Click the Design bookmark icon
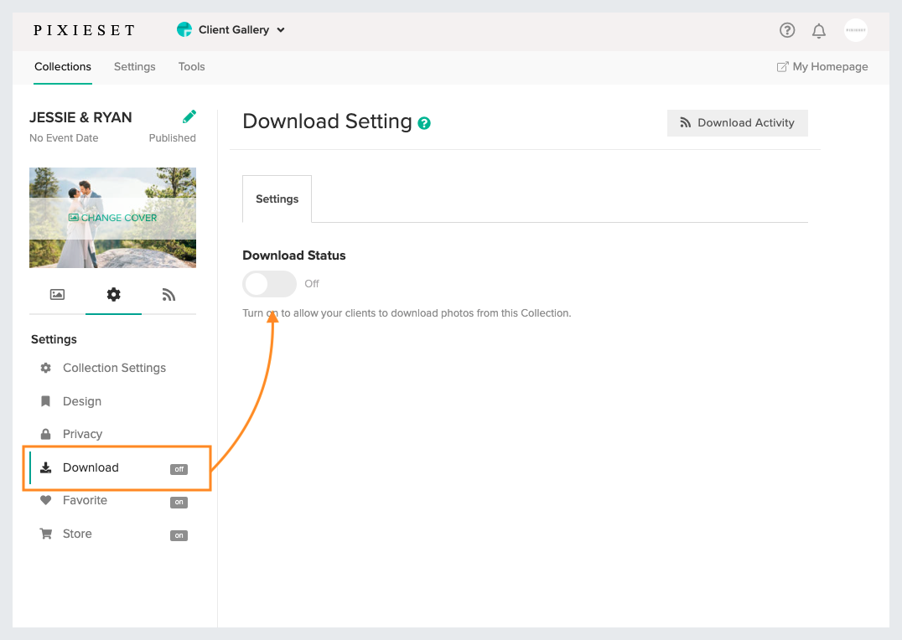902x640 pixels. 45,400
